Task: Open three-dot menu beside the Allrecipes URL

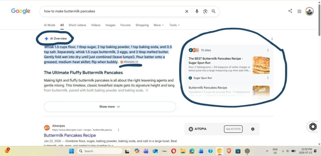Action: click(x=118, y=130)
